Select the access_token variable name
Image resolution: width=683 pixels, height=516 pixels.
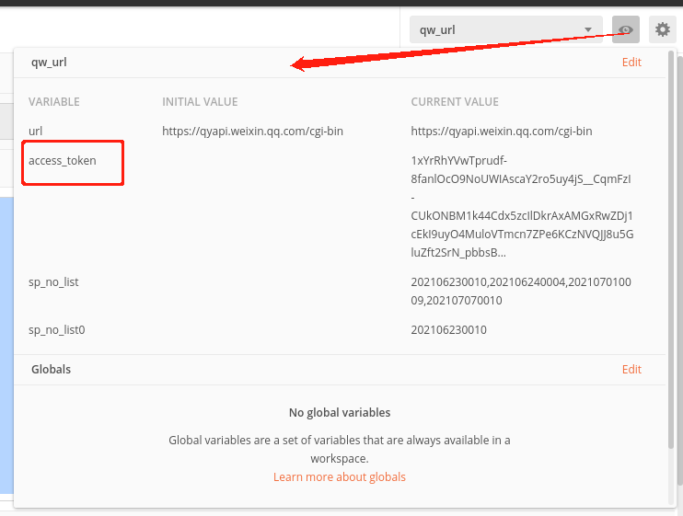pos(63,161)
